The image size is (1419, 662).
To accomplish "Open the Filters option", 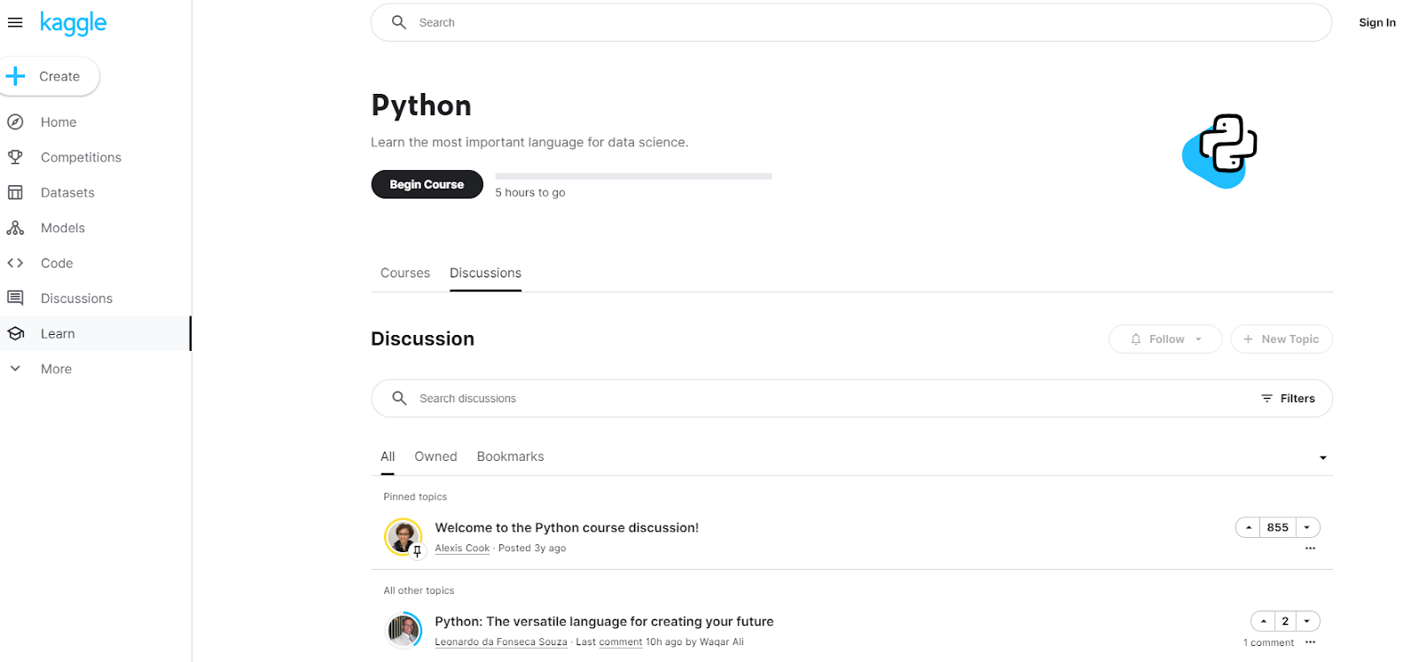I will click(1288, 399).
